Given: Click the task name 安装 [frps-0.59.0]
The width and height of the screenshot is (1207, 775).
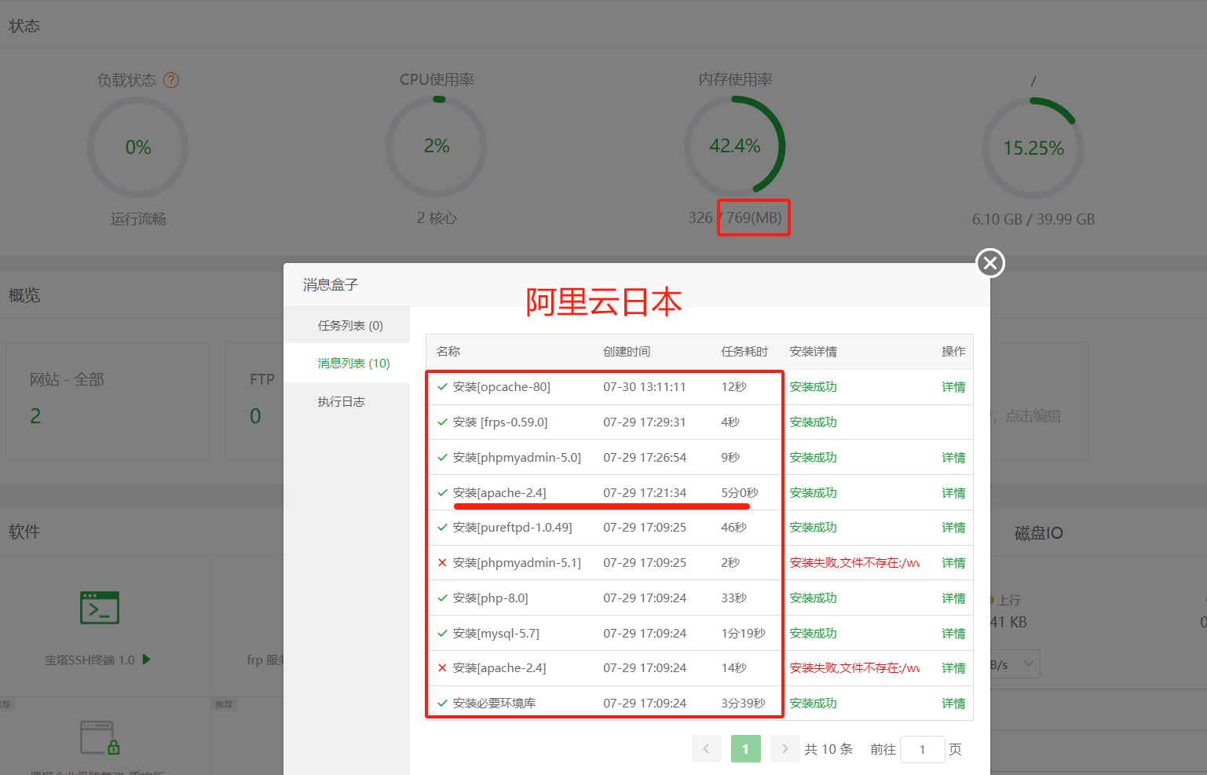Looking at the screenshot, I should click(x=500, y=422).
